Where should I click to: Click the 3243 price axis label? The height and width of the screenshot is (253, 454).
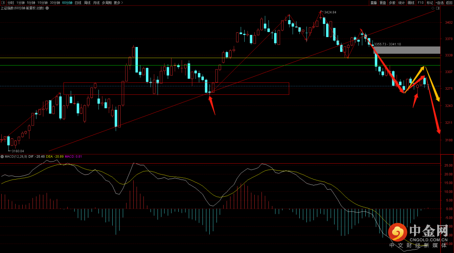pos(449,106)
